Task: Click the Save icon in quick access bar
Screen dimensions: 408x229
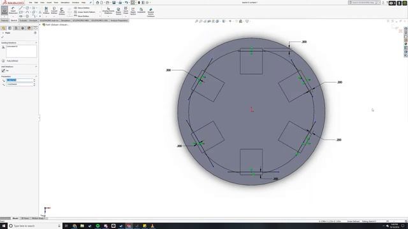Action: coord(113,3)
